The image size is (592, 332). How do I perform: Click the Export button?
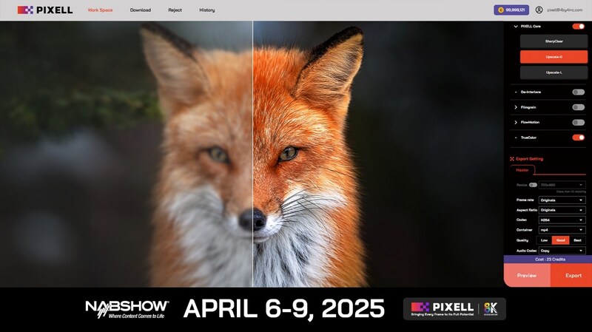pos(573,275)
